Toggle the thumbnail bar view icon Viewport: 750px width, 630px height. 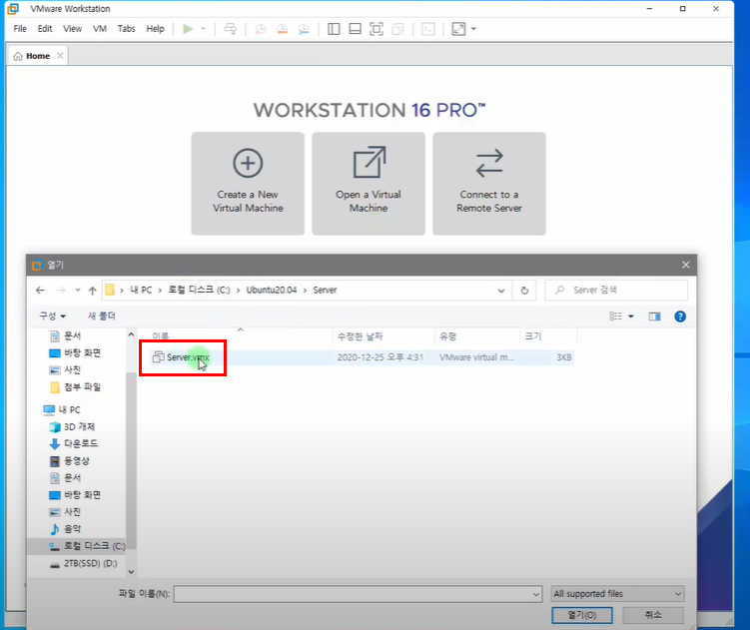(x=355, y=29)
